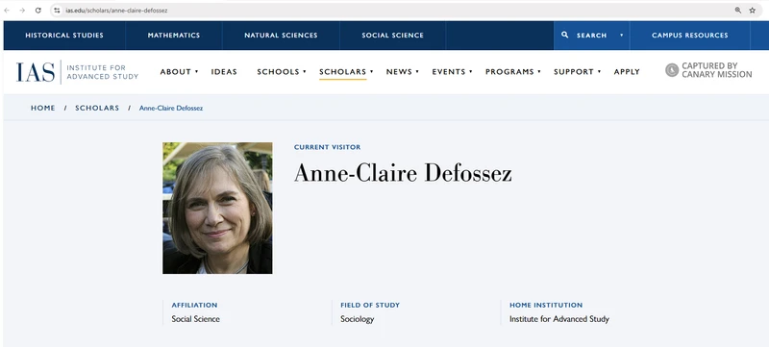Click the Social Science affiliation value
This screenshot has width=769, height=347.
[x=196, y=319]
